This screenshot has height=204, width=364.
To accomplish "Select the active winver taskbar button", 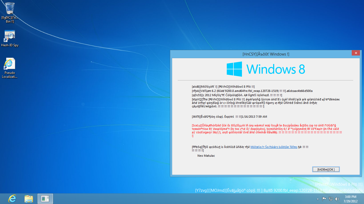I will (x=45, y=199).
